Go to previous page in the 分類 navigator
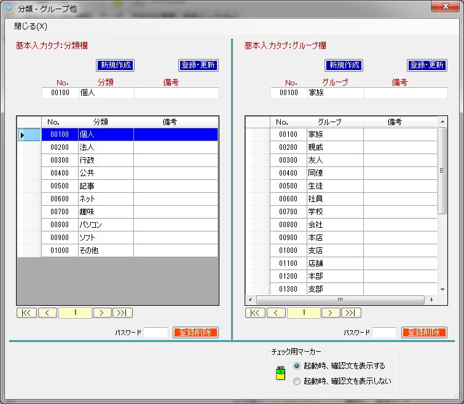The image size is (464, 404). (47, 313)
